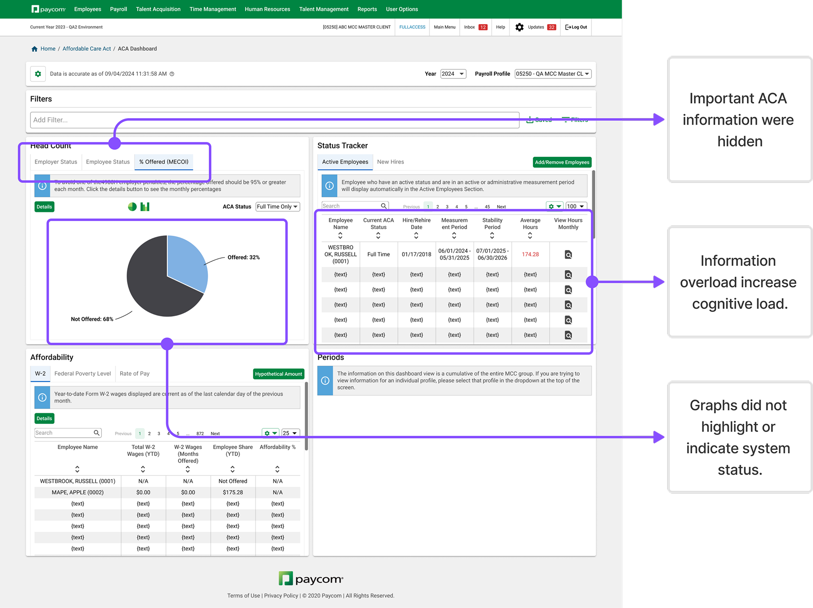
Task: Click help icon beside data accuracy timestamp
Action: pyautogui.click(x=172, y=74)
